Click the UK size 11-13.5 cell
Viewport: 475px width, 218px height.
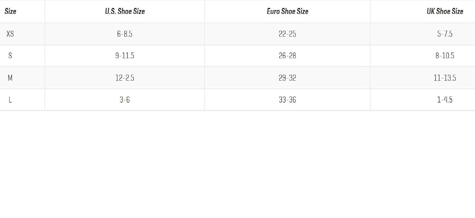445,78
